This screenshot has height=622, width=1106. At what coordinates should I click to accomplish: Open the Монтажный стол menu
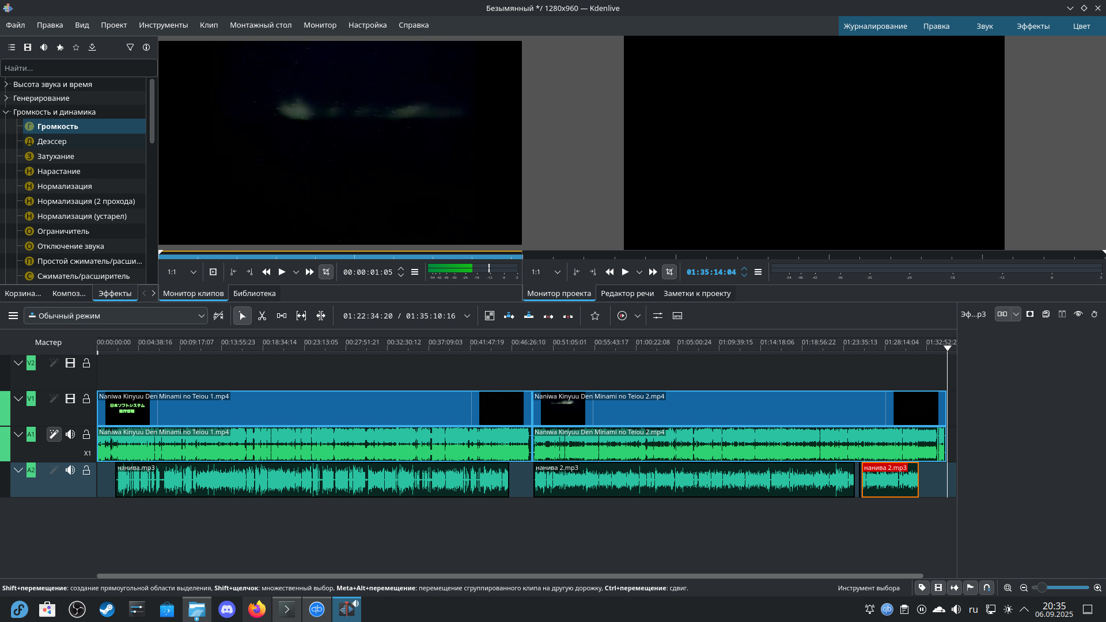click(x=260, y=25)
